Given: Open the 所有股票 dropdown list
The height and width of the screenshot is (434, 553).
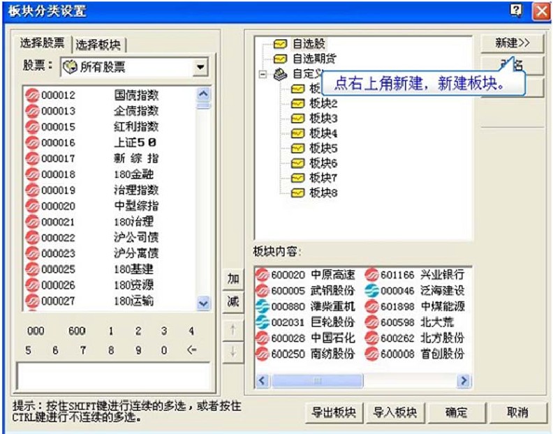Looking at the screenshot, I should [x=200, y=68].
